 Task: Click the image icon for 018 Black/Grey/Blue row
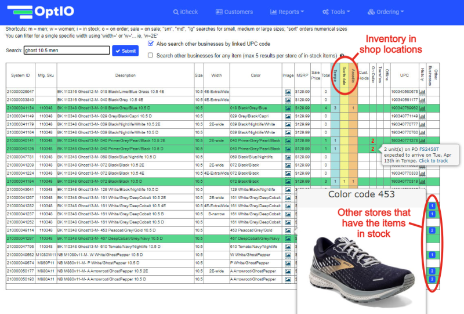288,108
